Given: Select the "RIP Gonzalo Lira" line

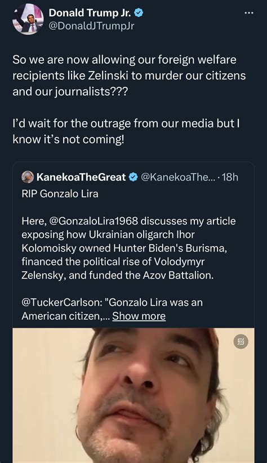Looking at the screenshot, I should click(x=60, y=193).
